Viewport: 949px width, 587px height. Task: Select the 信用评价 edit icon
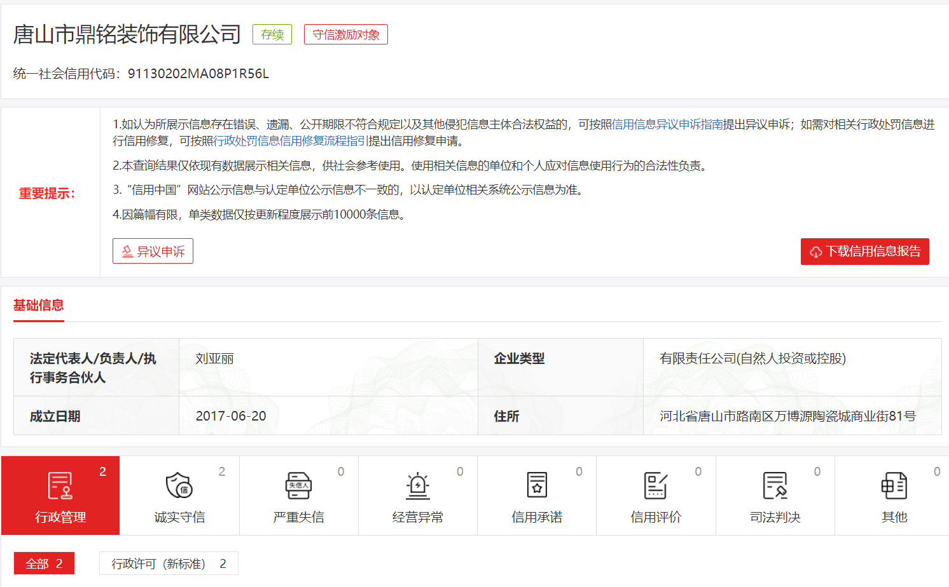(x=656, y=486)
